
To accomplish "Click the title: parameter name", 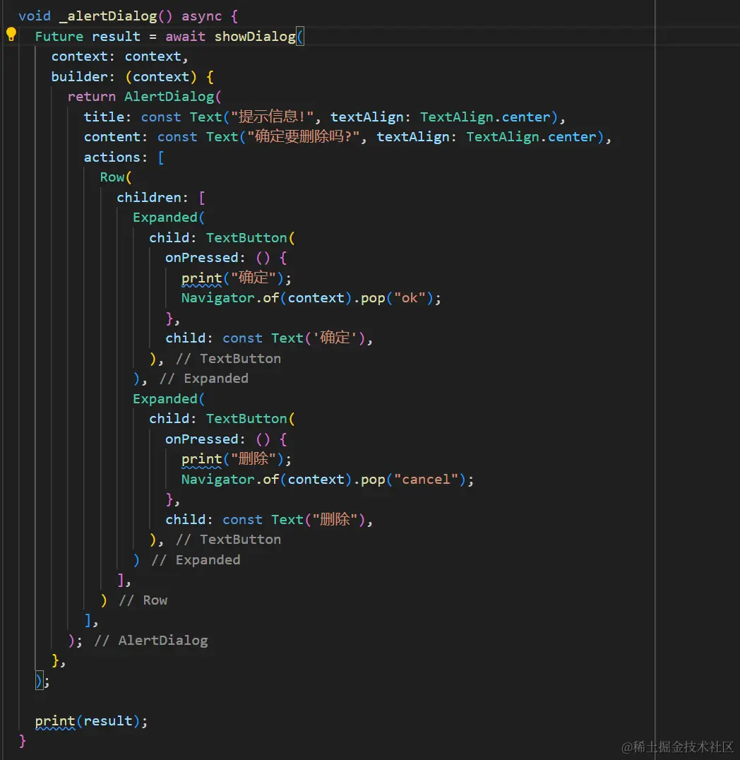I will coord(107,117).
